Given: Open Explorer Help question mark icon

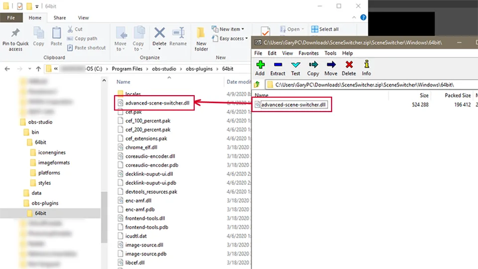Looking at the screenshot, I should point(363,17).
